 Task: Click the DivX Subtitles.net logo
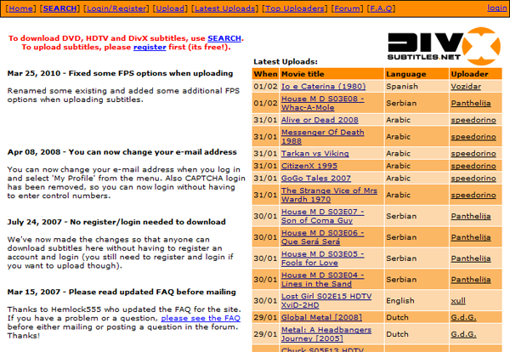tap(444, 46)
